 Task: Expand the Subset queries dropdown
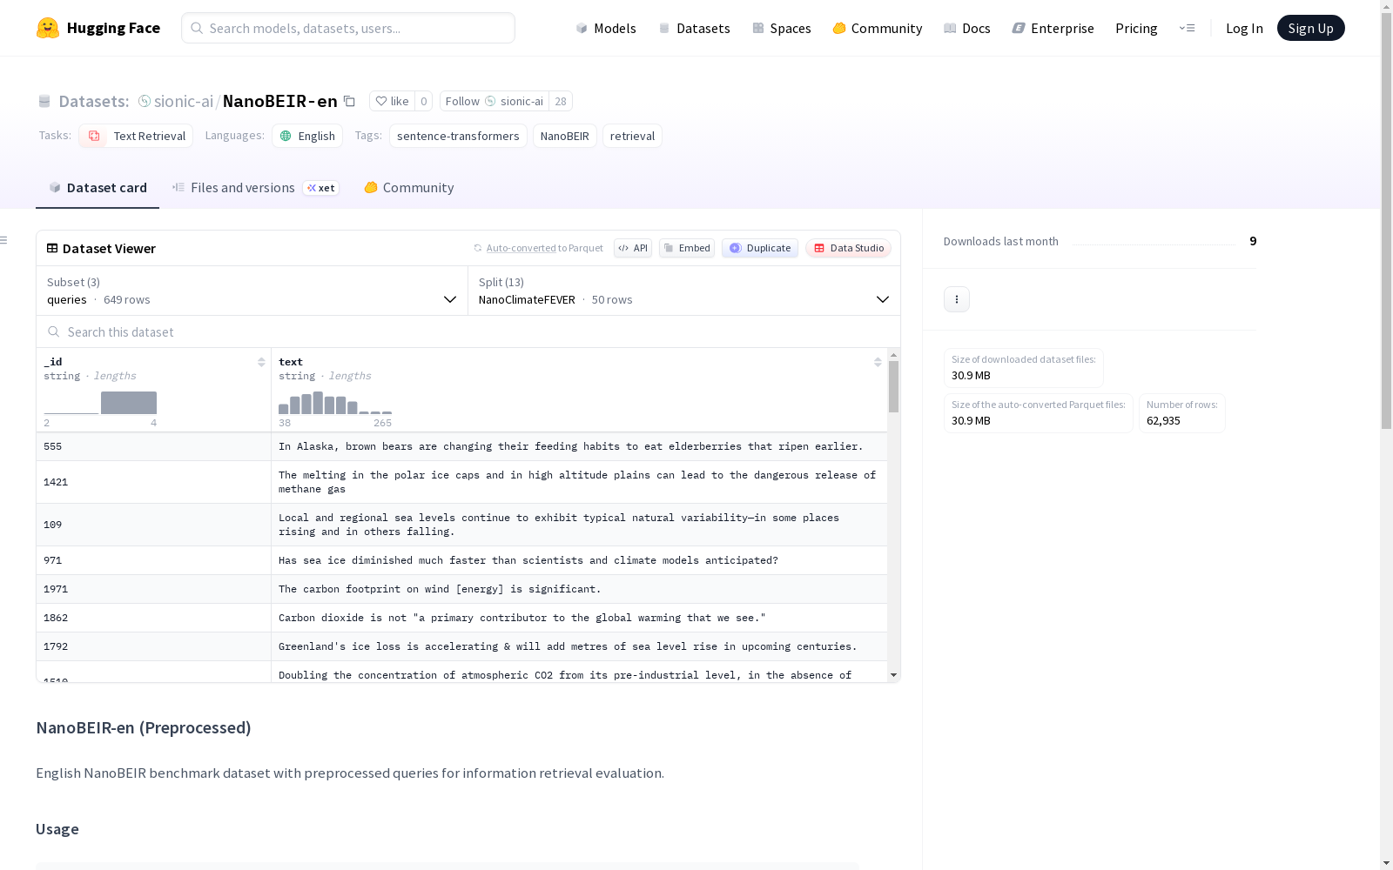pyautogui.click(x=252, y=291)
